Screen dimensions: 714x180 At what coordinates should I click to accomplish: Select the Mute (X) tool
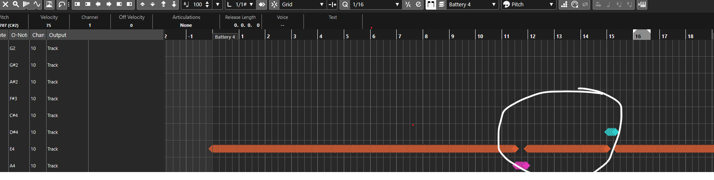pos(5,4)
